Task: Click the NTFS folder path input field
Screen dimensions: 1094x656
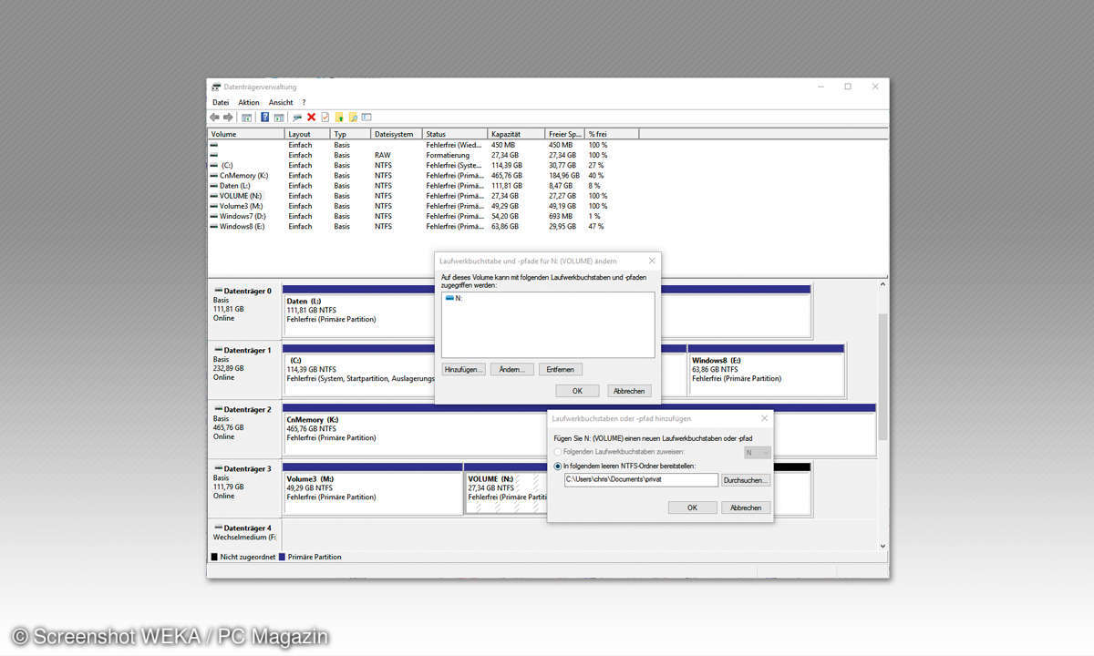Action: click(641, 479)
